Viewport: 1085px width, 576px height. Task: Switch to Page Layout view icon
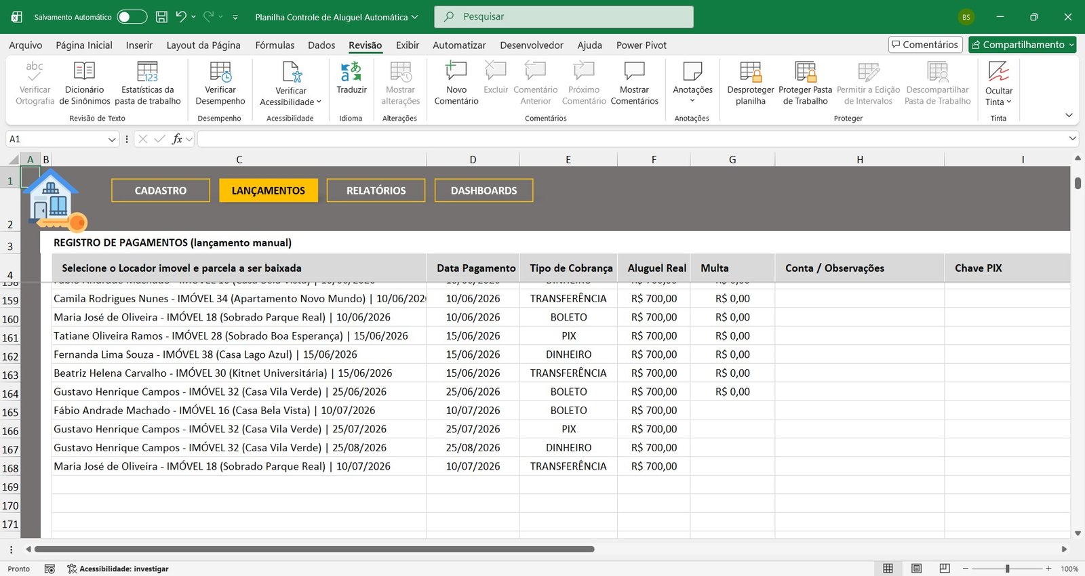pyautogui.click(x=916, y=569)
